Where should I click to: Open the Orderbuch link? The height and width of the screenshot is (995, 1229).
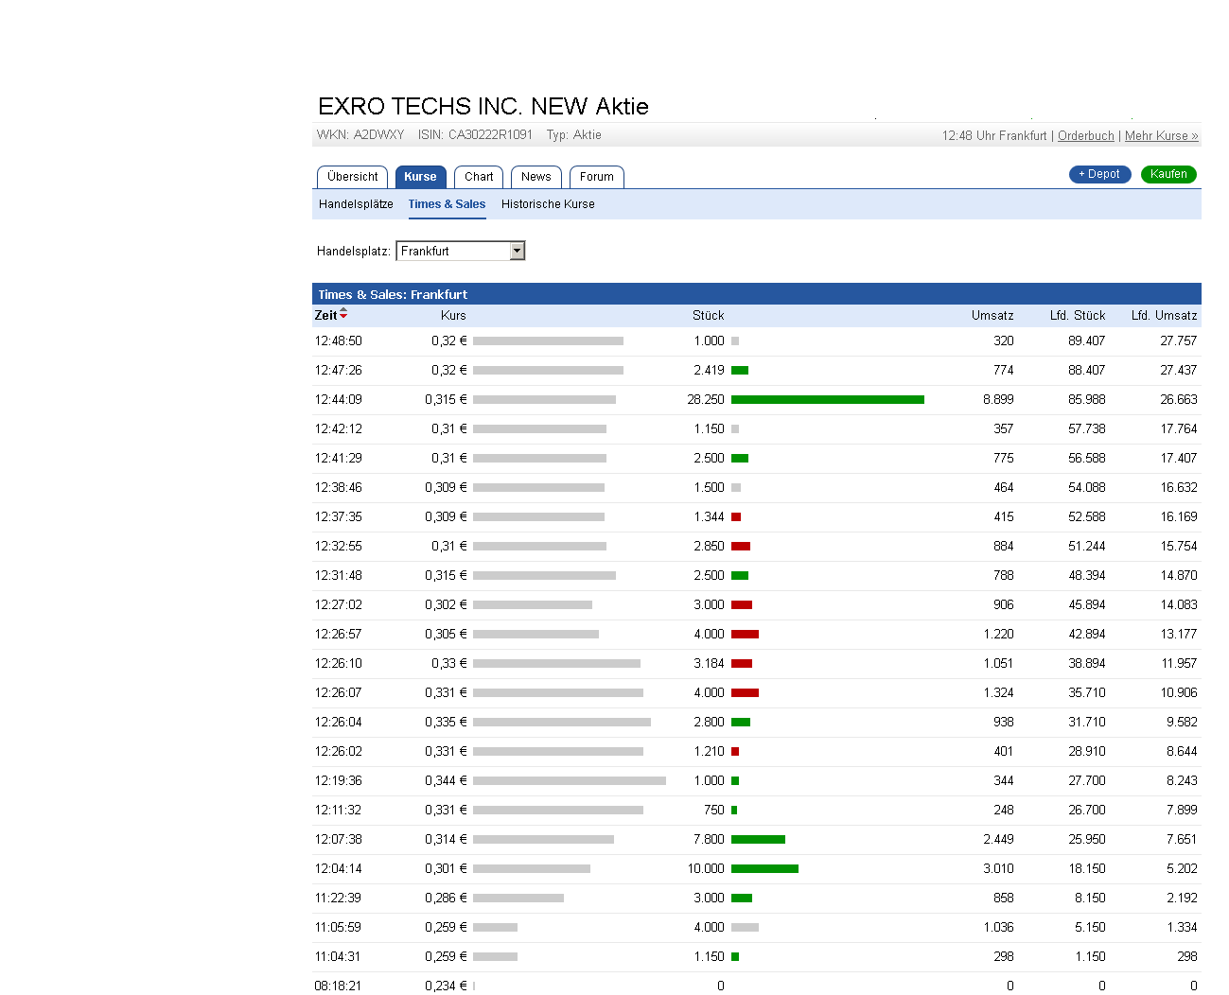tap(1085, 136)
